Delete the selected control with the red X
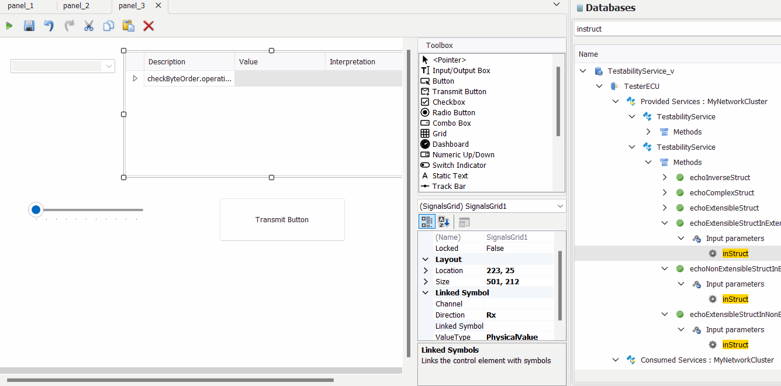Image resolution: width=781 pixels, height=386 pixels. (148, 26)
